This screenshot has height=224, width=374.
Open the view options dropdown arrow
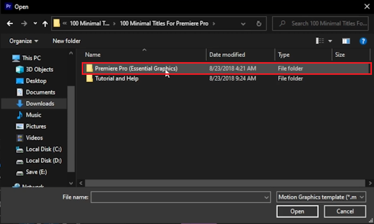click(x=330, y=41)
